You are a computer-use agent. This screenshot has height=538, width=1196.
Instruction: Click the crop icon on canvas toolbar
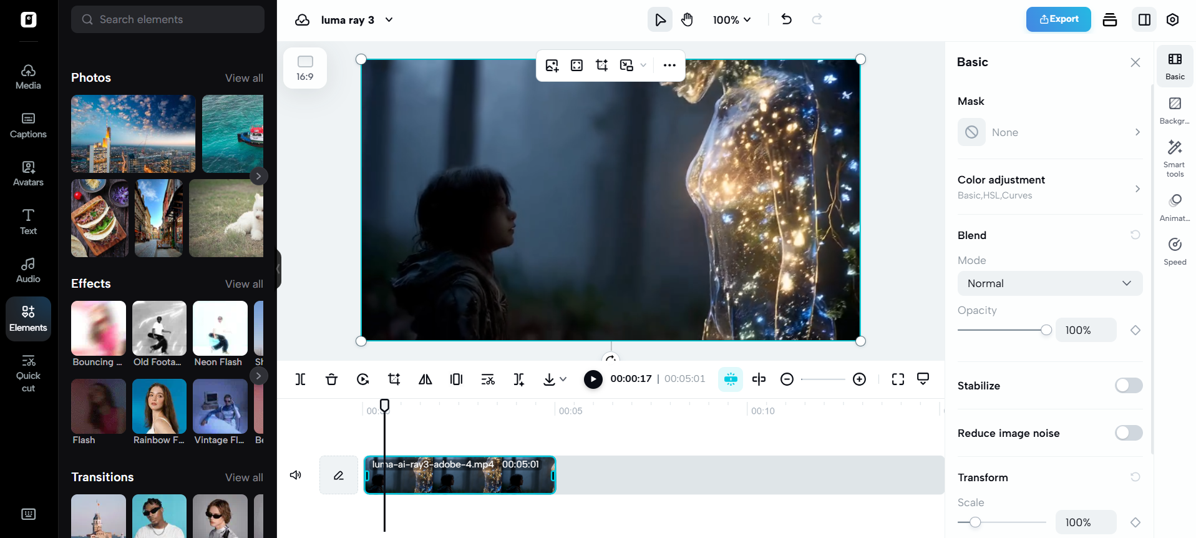(602, 66)
